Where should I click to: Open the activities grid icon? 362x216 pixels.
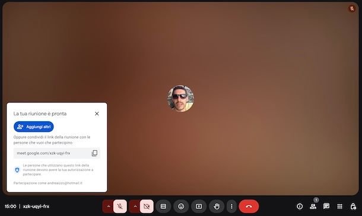[339, 207]
